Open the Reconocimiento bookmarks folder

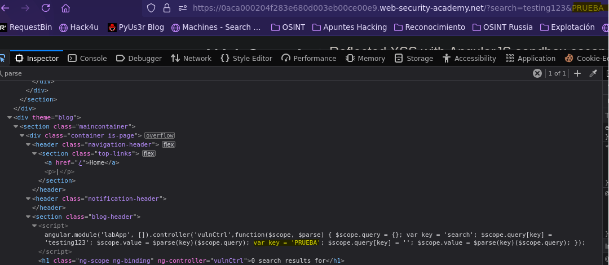click(x=430, y=27)
